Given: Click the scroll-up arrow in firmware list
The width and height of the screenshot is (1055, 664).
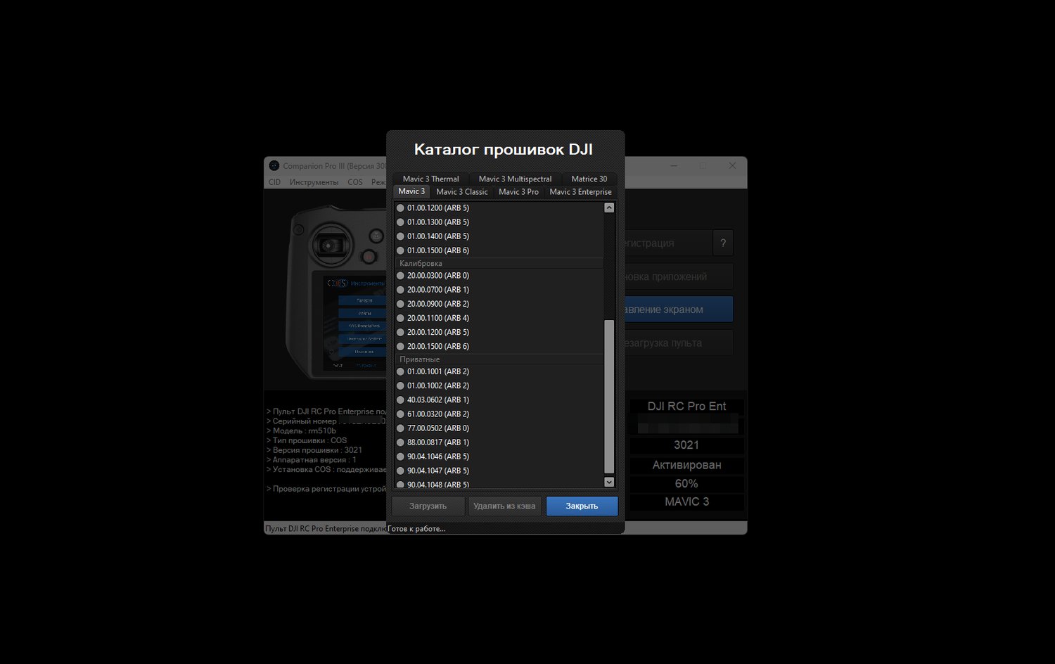Looking at the screenshot, I should point(609,208).
